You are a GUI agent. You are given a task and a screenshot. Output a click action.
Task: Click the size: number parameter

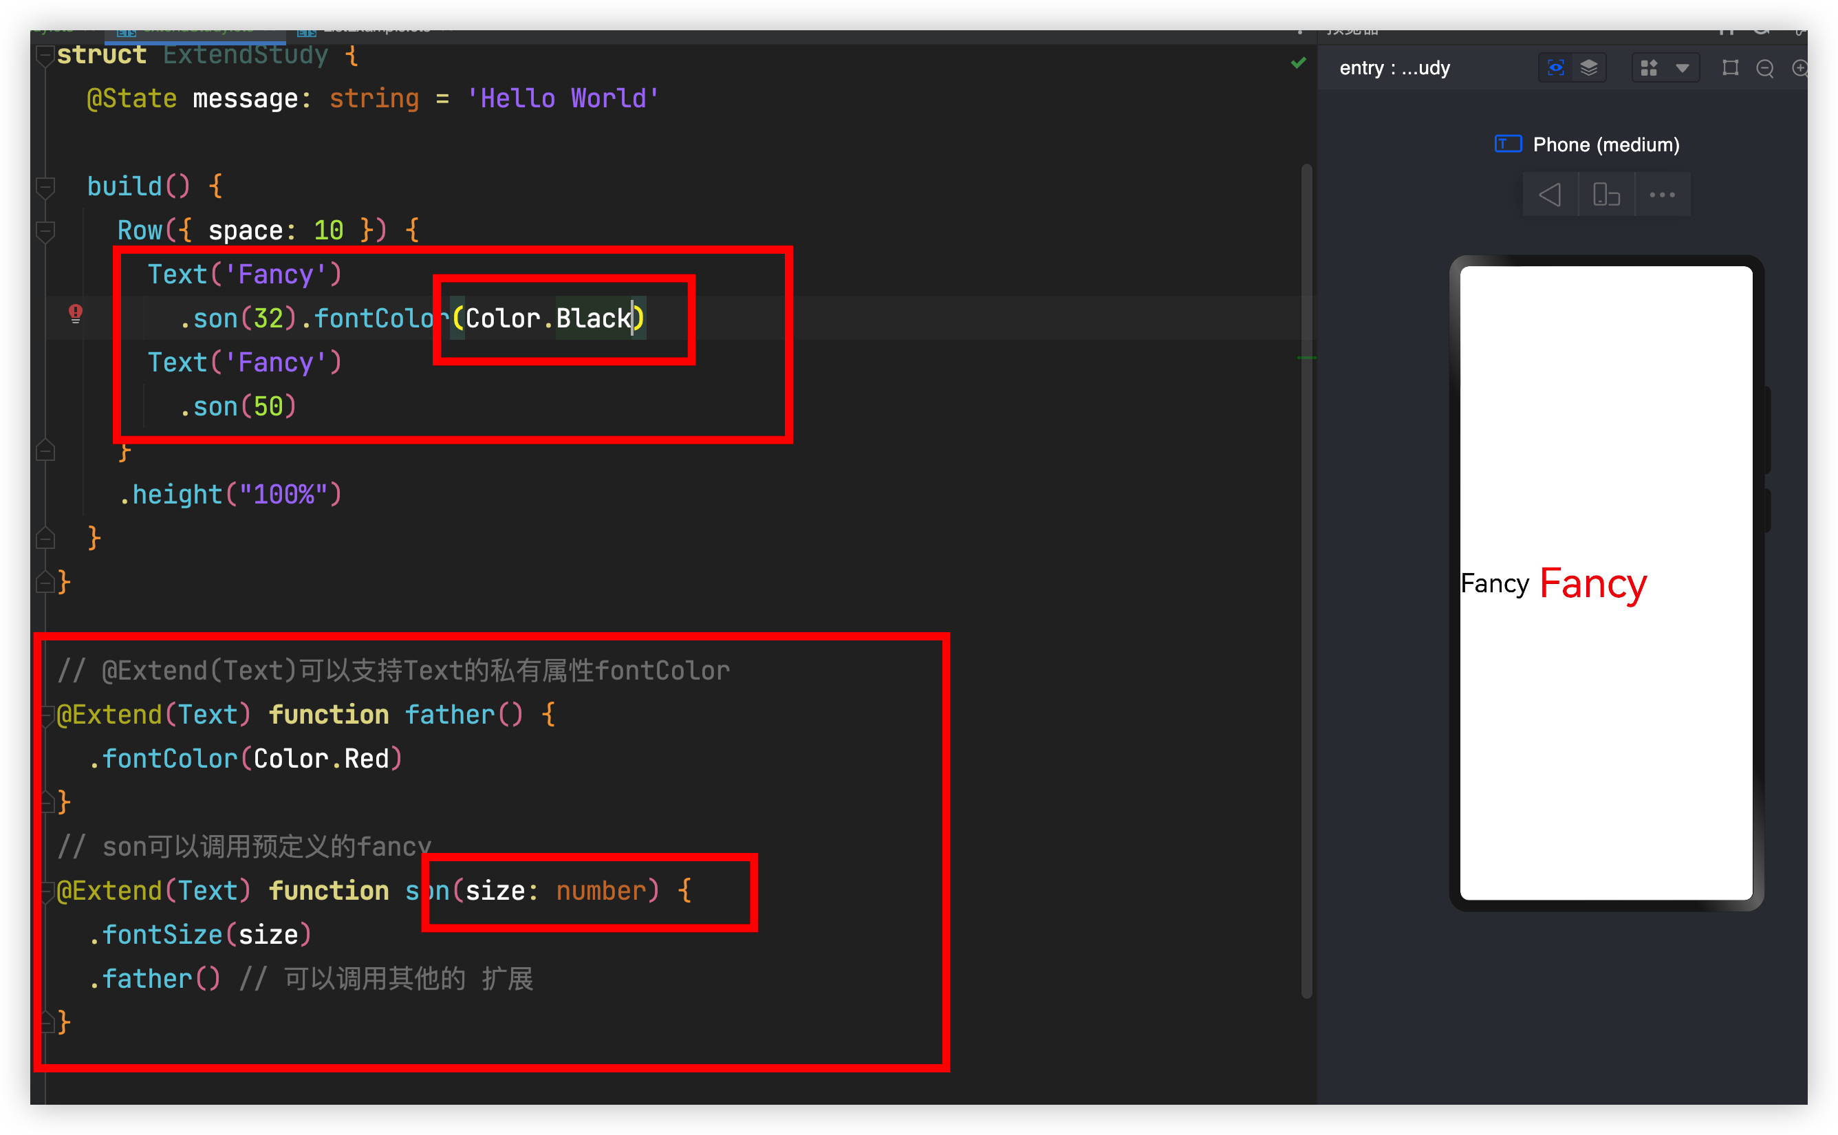pos(554,891)
